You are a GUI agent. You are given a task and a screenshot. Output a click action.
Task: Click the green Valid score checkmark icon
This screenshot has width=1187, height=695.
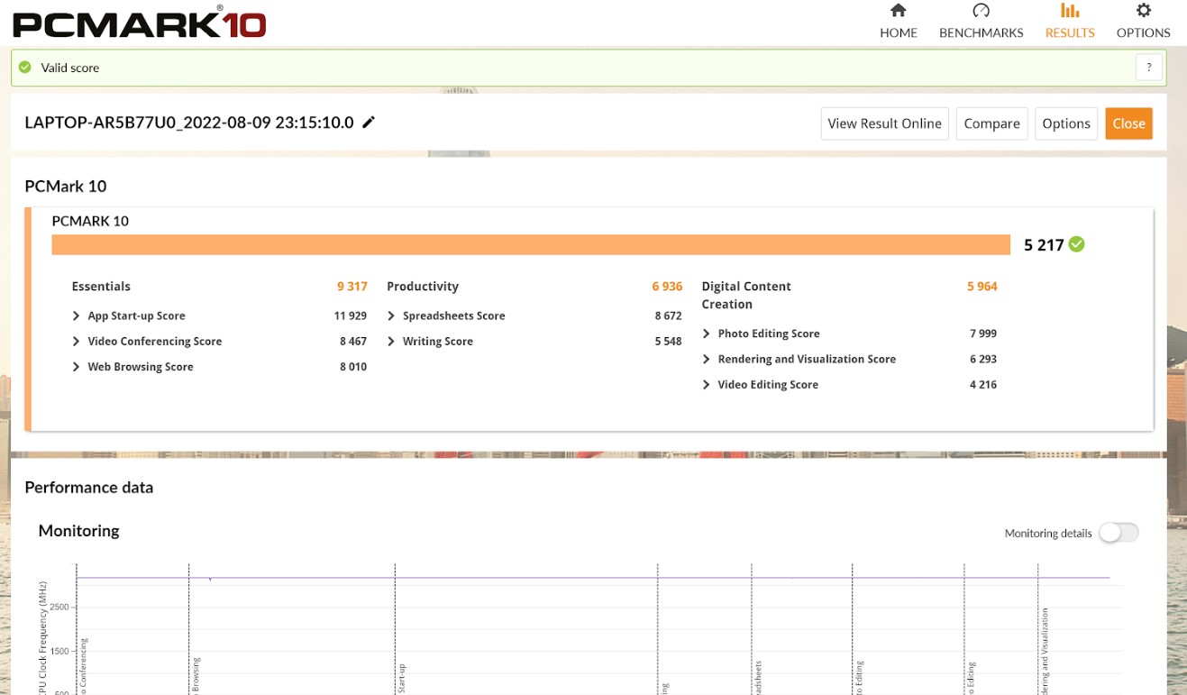pyautogui.click(x=25, y=68)
